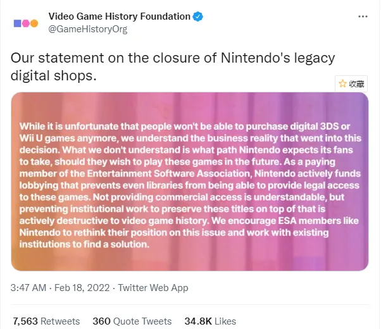The image size is (381, 329).
Task: Click the 7,563 retweet count number
Action: point(25,320)
